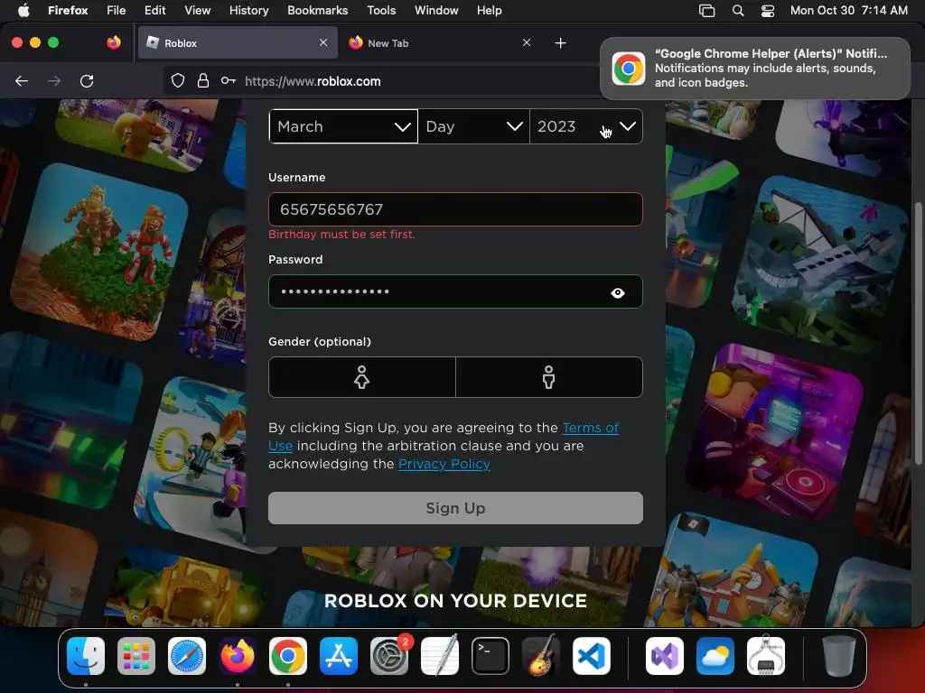Image resolution: width=925 pixels, height=693 pixels.
Task: Open Visual Studio Code from Dock
Action: (x=591, y=656)
